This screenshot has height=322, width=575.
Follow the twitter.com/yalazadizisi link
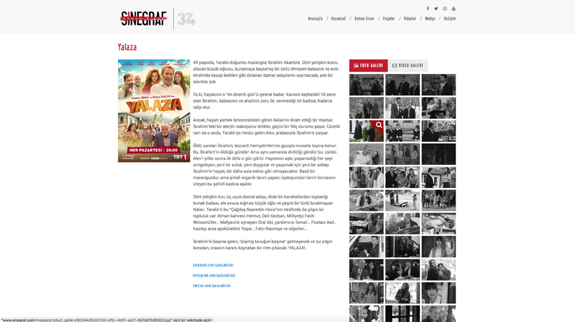pyautogui.click(x=211, y=286)
